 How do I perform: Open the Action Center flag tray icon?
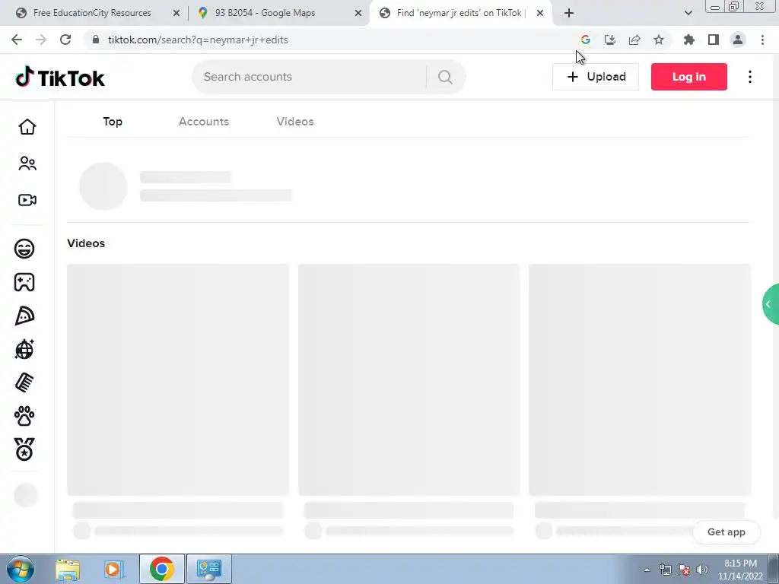684,570
